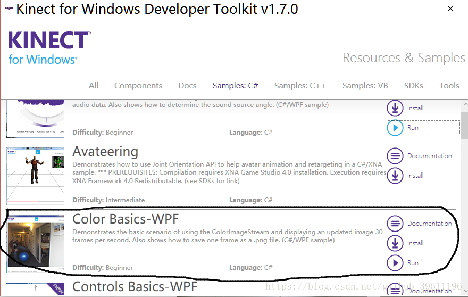Select the Controls Basics-WPF title
Image resolution: width=468 pixels, height=297 pixels.
pos(135,286)
